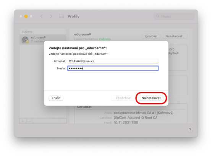212x156 pixels.
Task: Click the background Nainstalovat… button
Action: coord(175,36)
